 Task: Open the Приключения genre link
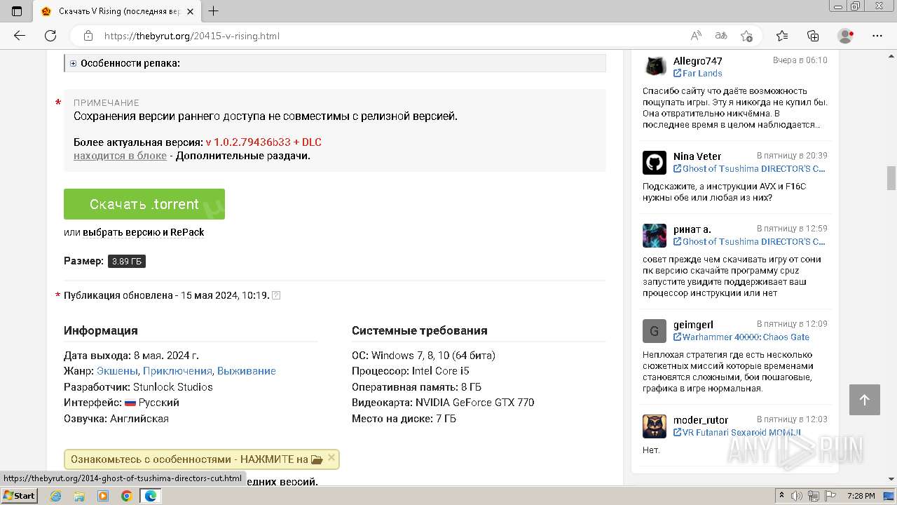(177, 371)
